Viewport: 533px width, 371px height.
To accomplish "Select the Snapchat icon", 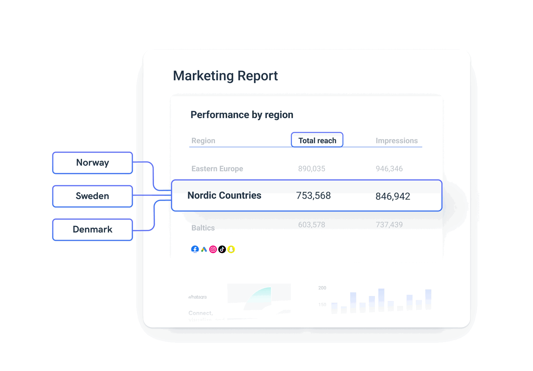I will [x=231, y=249].
